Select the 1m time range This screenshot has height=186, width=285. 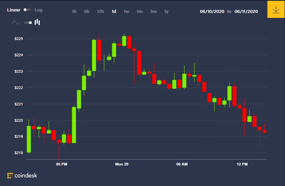(x=139, y=11)
